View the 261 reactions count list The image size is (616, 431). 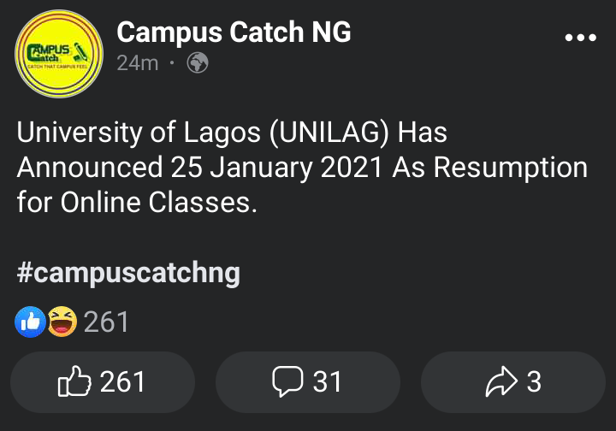pyautogui.click(x=106, y=322)
